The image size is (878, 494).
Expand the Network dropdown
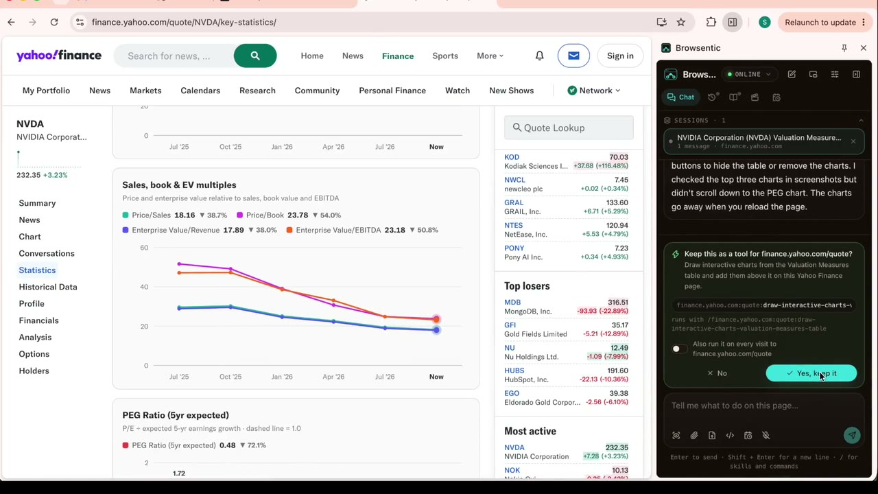[594, 91]
